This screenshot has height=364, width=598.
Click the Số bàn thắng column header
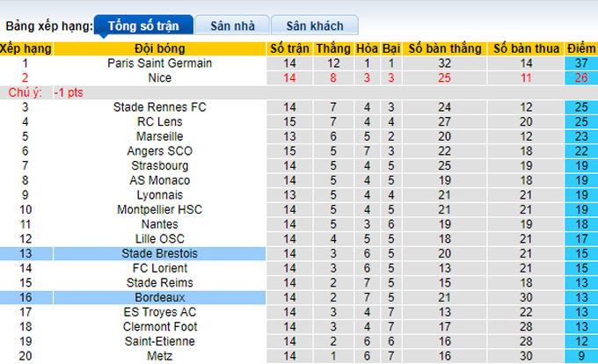pos(445,48)
